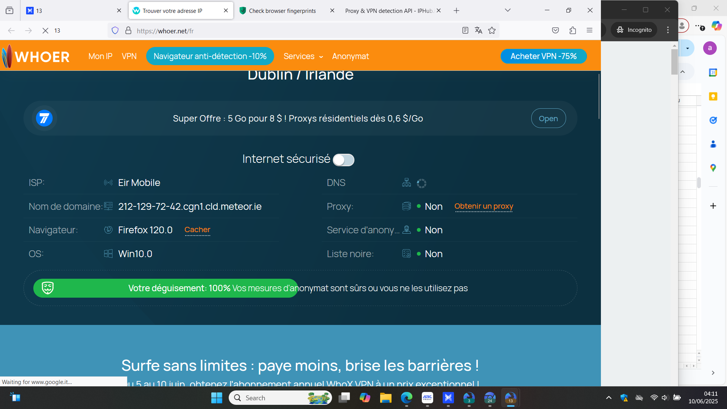Click the tracking protection shield icon
The image size is (727, 409).
(115, 31)
